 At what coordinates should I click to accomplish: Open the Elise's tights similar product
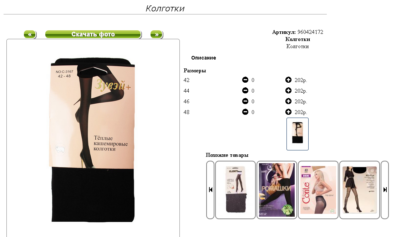coord(235,190)
